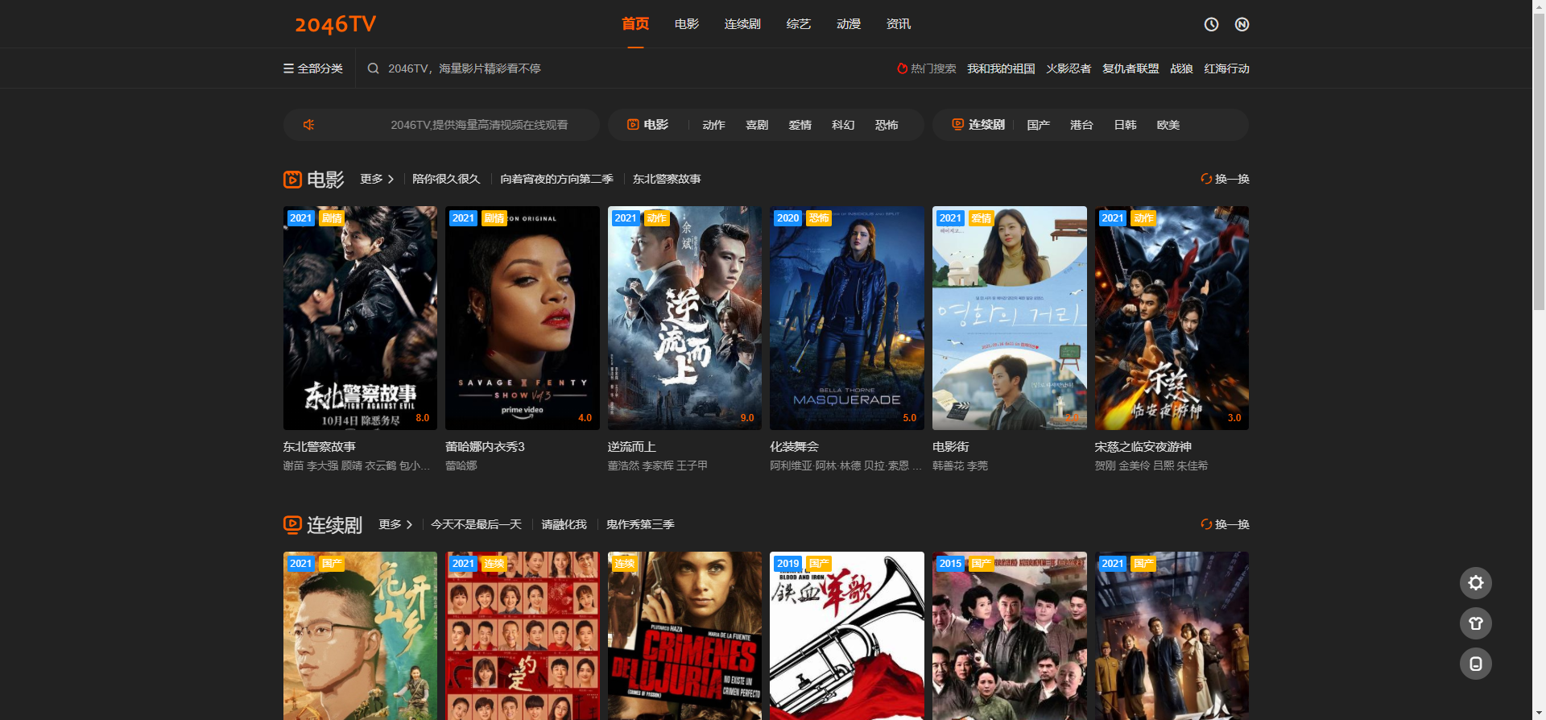Refresh movies with 换一换 in 电影 section
This screenshot has height=720, width=1546.
[1225, 179]
